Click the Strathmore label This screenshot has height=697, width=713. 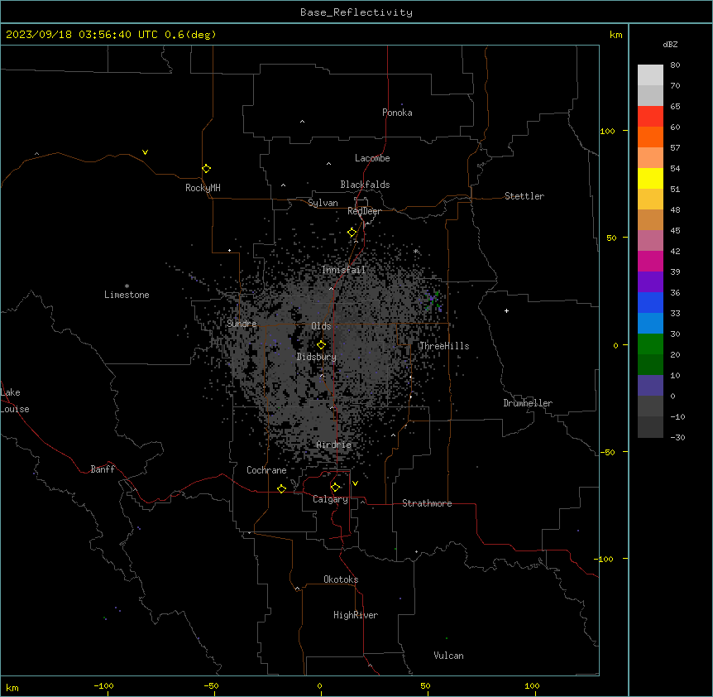tap(427, 503)
